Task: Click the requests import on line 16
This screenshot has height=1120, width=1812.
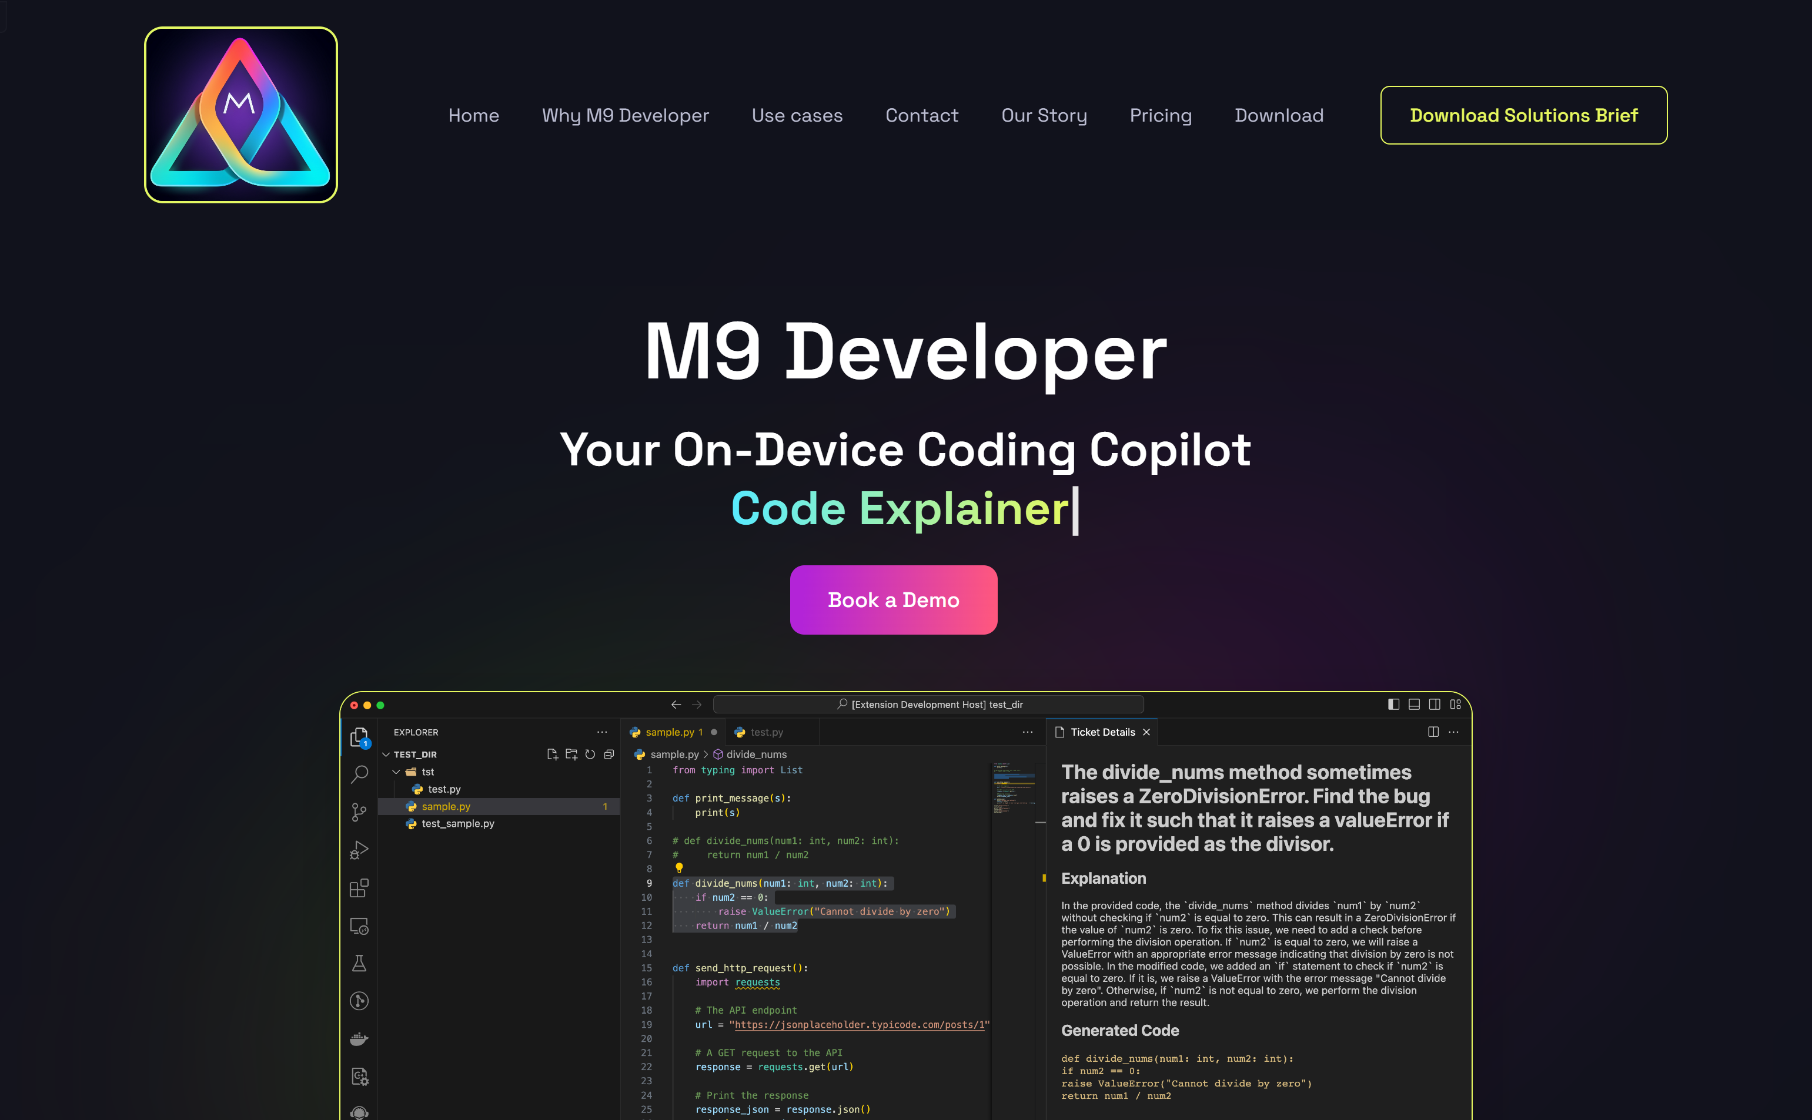Action: (x=757, y=982)
